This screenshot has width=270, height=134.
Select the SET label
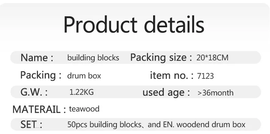point(31,124)
